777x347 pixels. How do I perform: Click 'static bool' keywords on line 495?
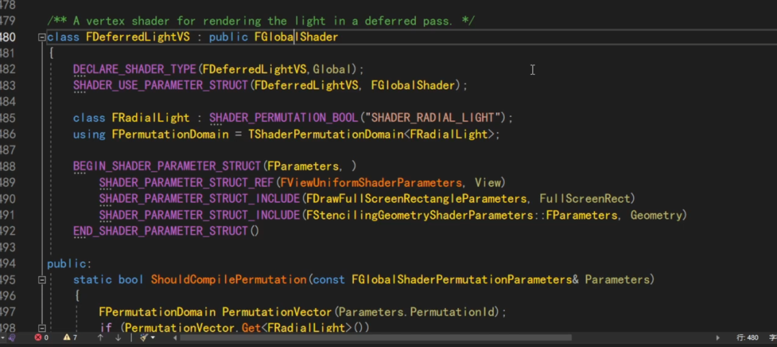(109, 279)
